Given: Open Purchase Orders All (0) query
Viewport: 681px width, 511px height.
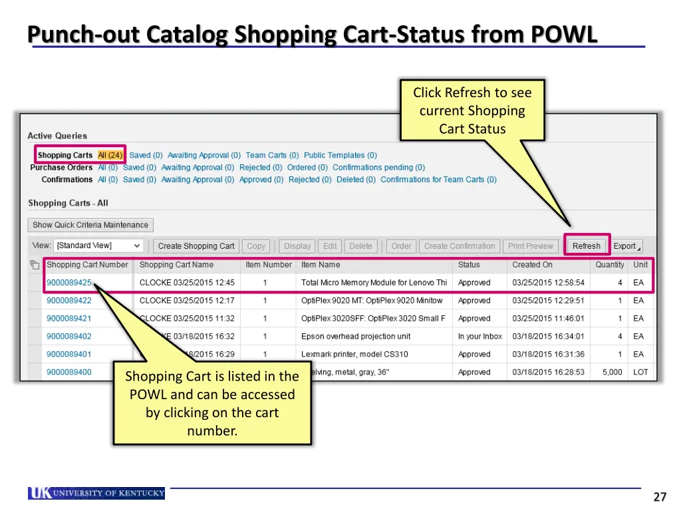Looking at the screenshot, I should (108, 167).
